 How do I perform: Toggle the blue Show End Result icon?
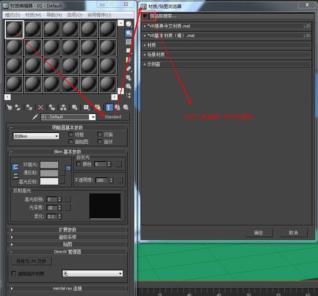click(109, 108)
